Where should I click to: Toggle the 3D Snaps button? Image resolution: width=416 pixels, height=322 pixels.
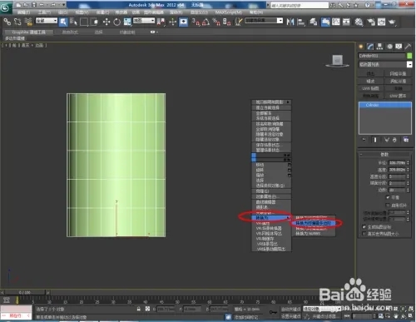196,22
